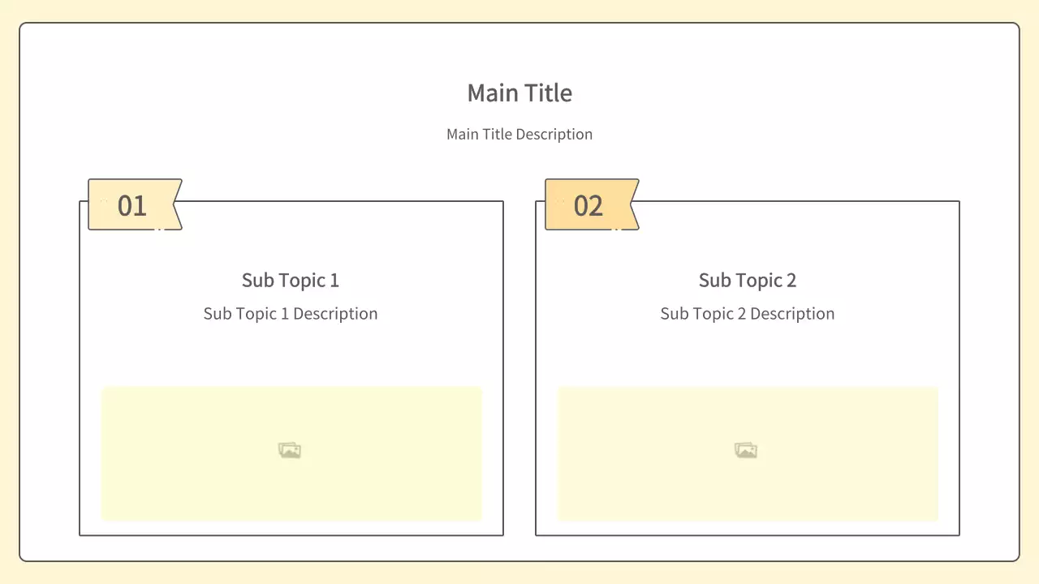Screen dimensions: 1039x584
Task: Click the digit "2" in Sub Topic 2 heading
Action: click(x=791, y=281)
